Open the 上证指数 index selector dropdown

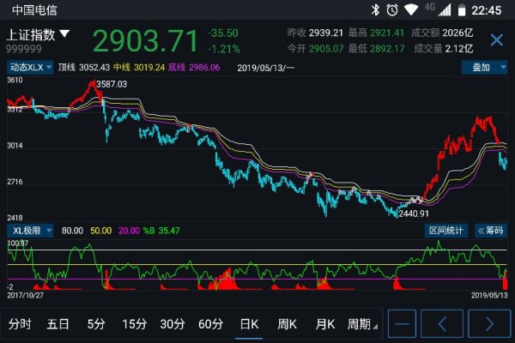(x=38, y=34)
